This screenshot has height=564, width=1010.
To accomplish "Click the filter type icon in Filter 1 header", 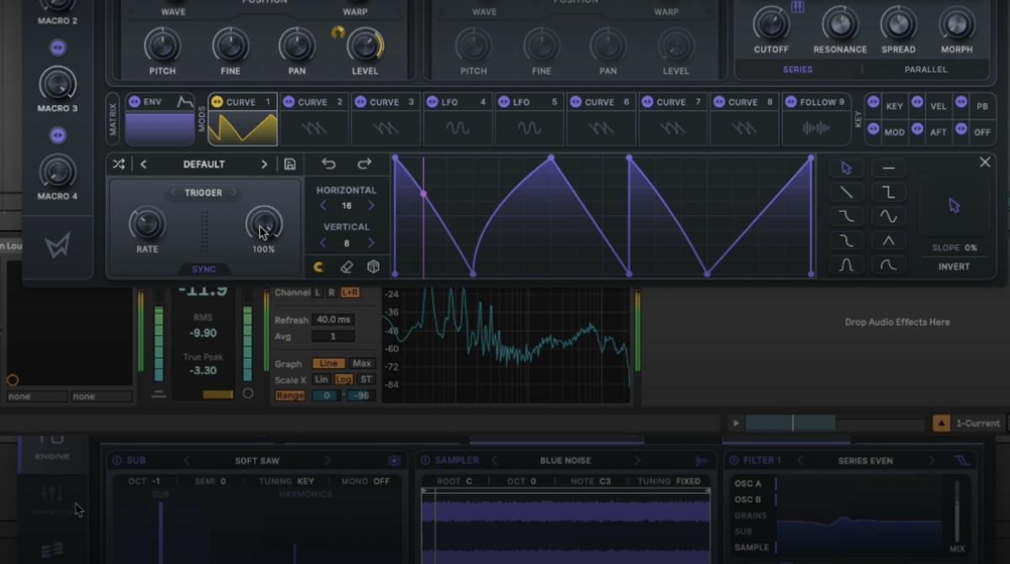I will (963, 461).
